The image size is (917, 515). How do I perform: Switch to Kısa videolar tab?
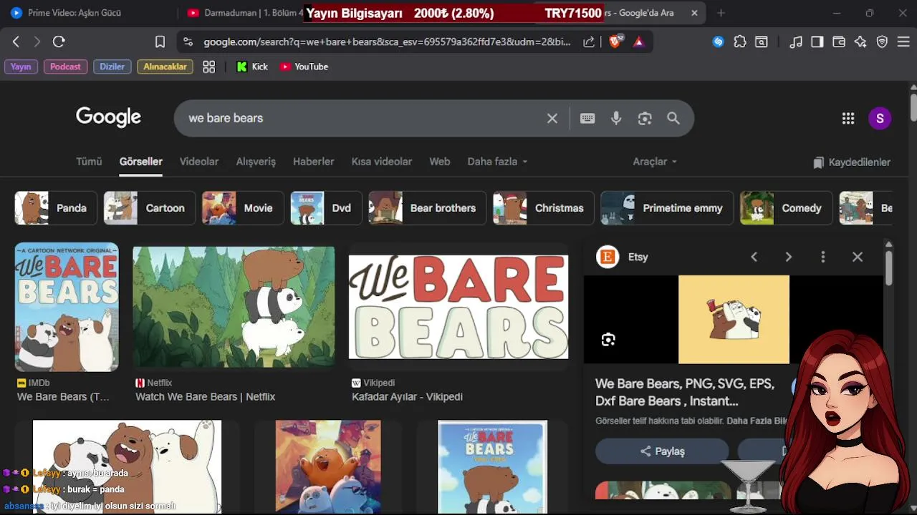coord(382,162)
